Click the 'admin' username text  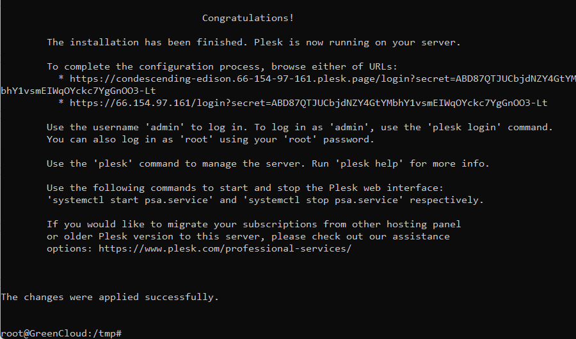click(164, 127)
